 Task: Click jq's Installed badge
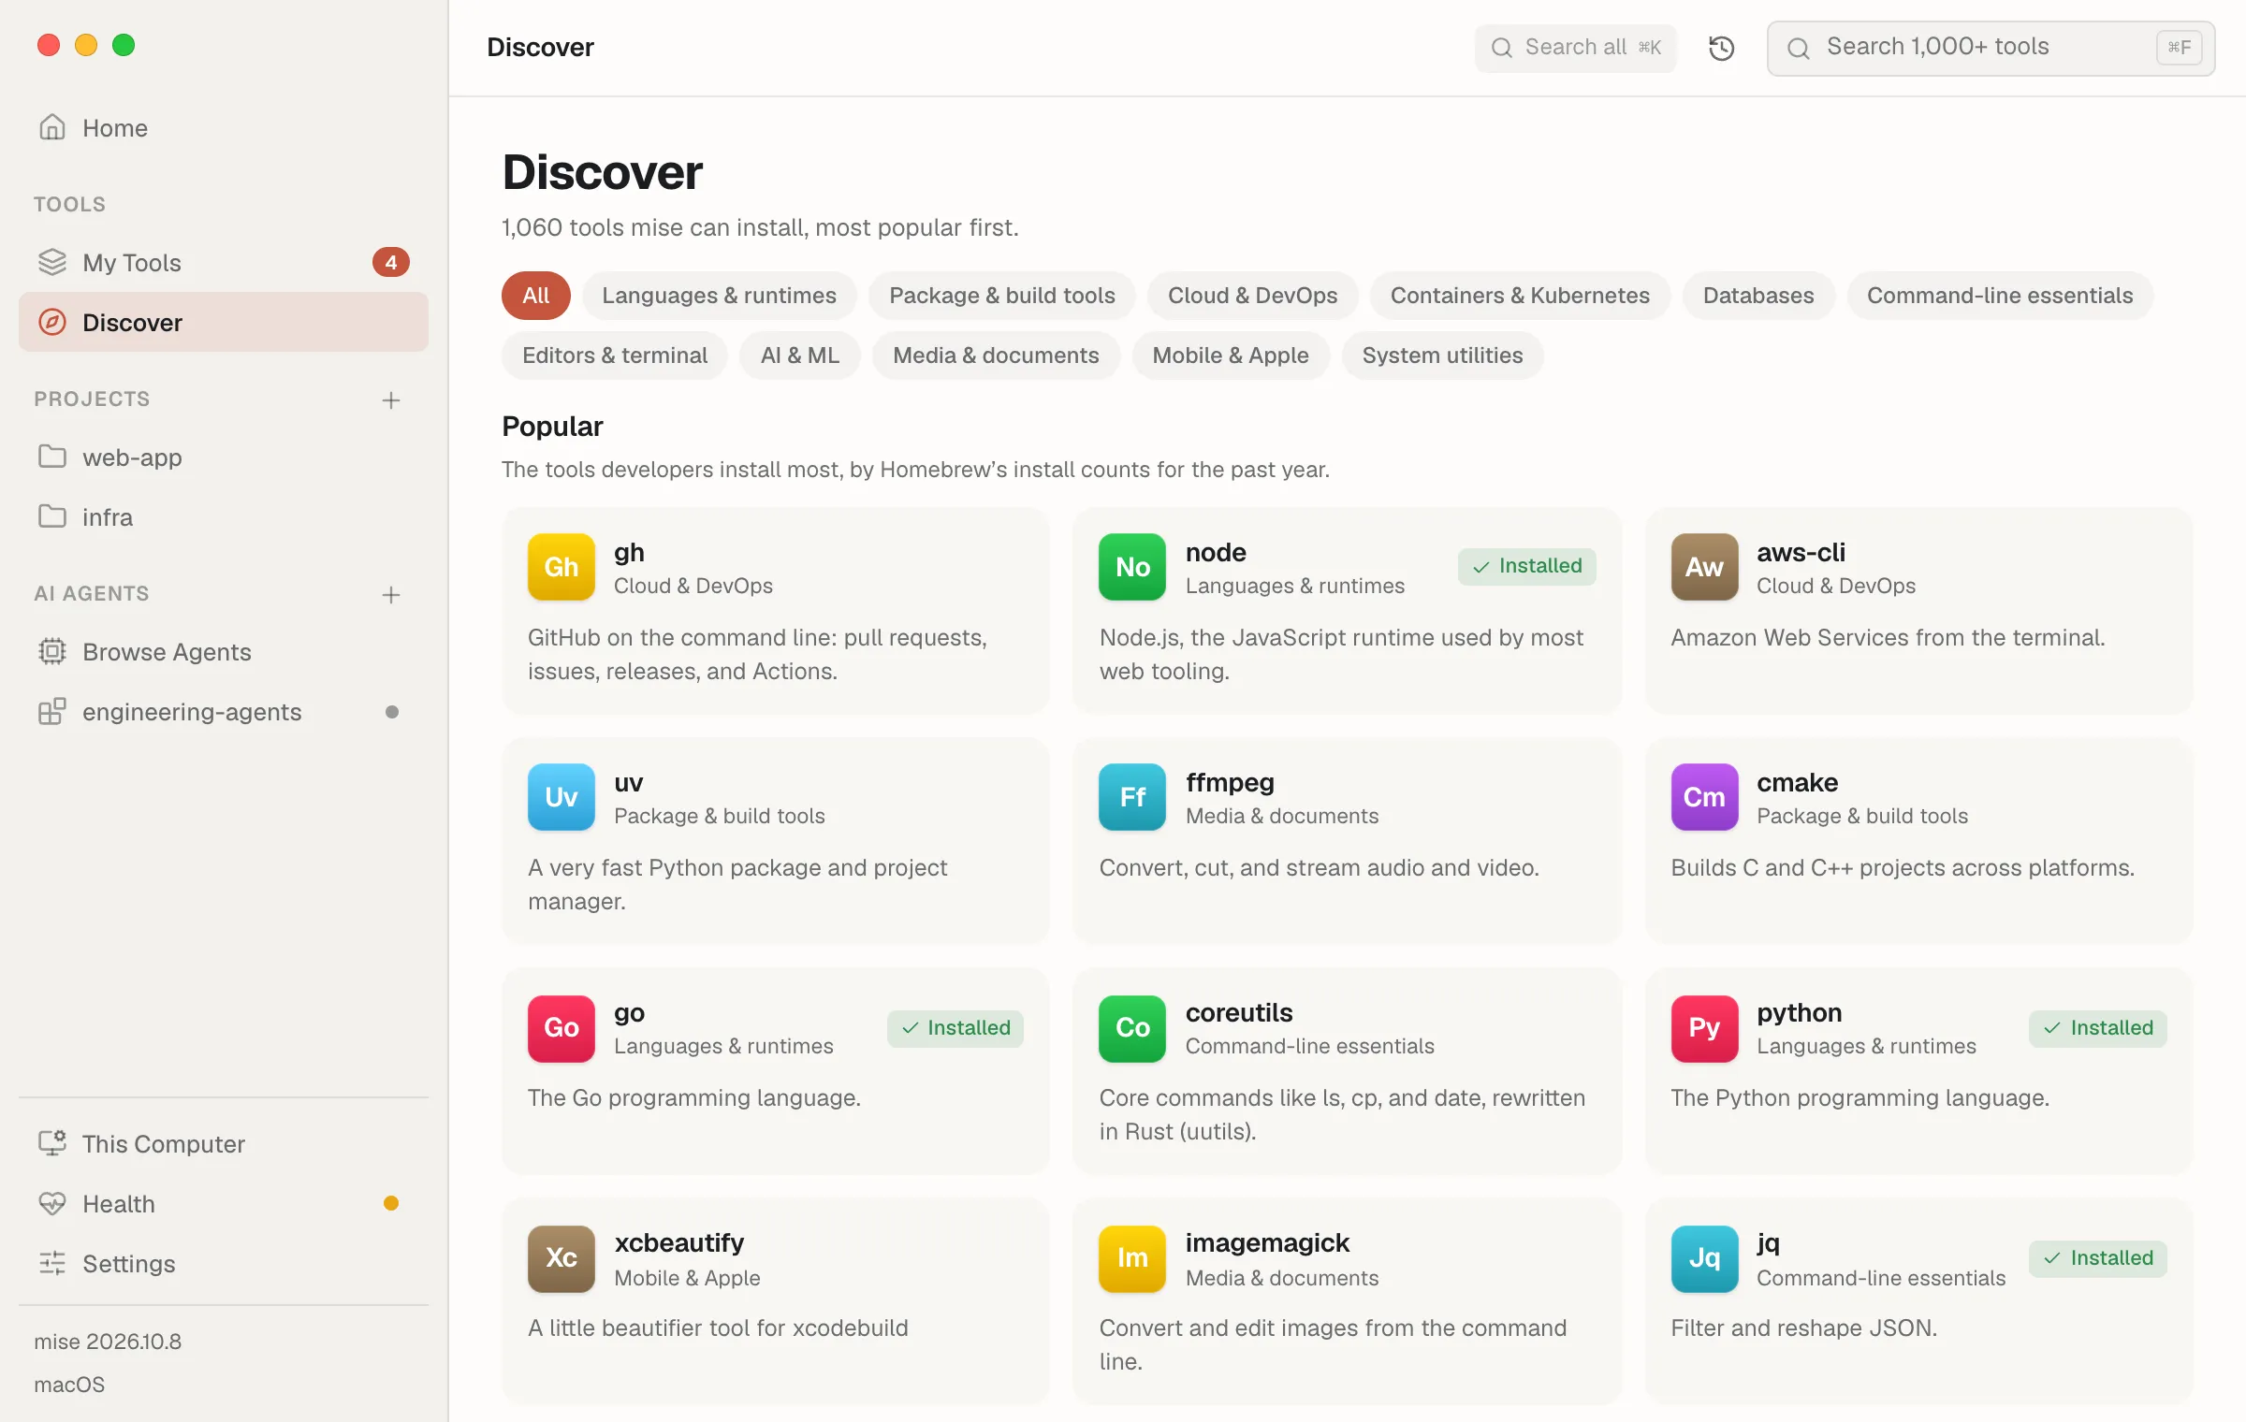pos(2098,1258)
